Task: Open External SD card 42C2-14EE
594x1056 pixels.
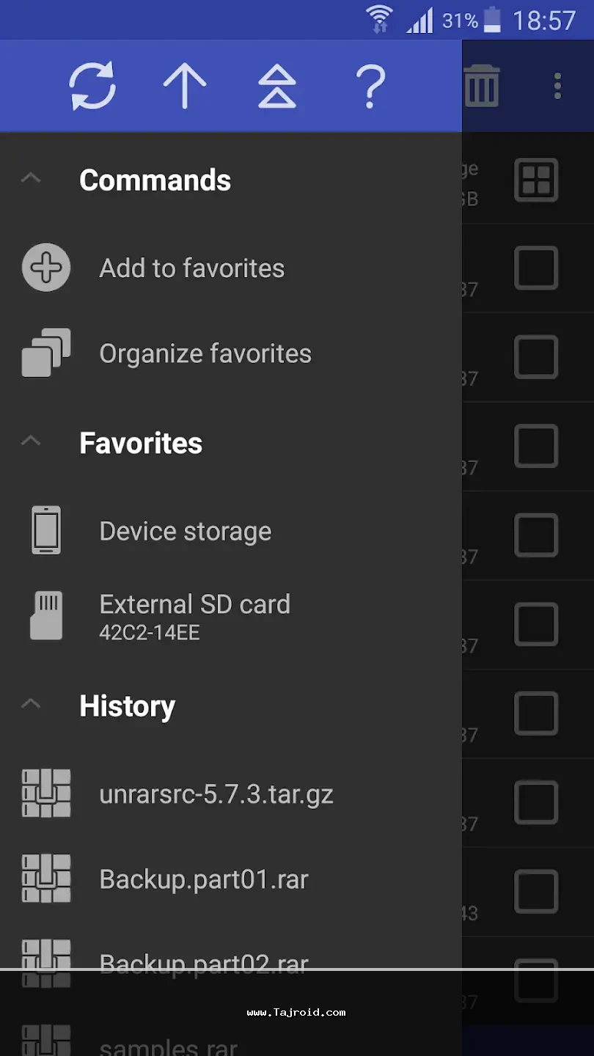Action: 194,615
